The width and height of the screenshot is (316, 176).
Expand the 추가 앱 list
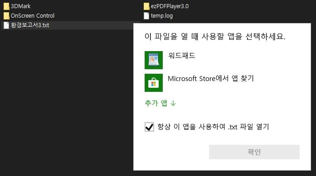pyautogui.click(x=160, y=103)
